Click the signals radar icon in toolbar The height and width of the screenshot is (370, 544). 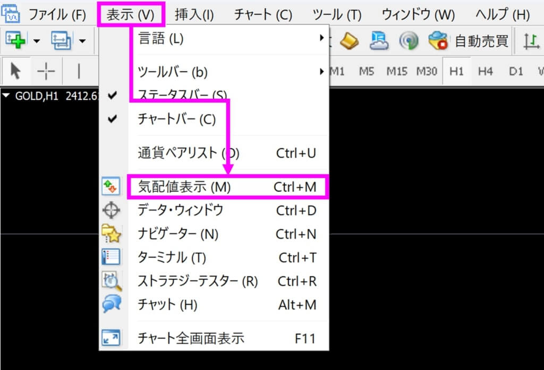pyautogui.click(x=409, y=41)
